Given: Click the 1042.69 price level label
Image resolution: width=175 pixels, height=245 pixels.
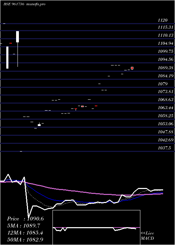Looking at the screenshot, I should tap(166, 140).
